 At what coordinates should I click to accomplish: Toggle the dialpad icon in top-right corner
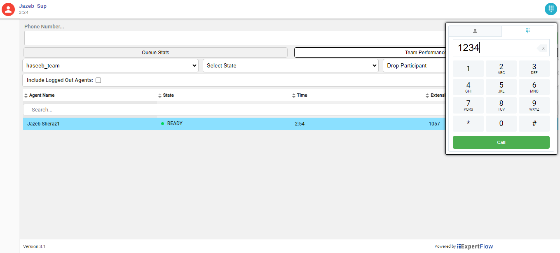[551, 9]
